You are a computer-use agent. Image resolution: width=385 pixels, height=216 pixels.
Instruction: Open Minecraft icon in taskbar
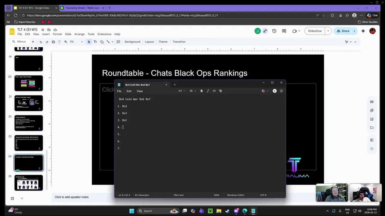[x=210, y=211]
